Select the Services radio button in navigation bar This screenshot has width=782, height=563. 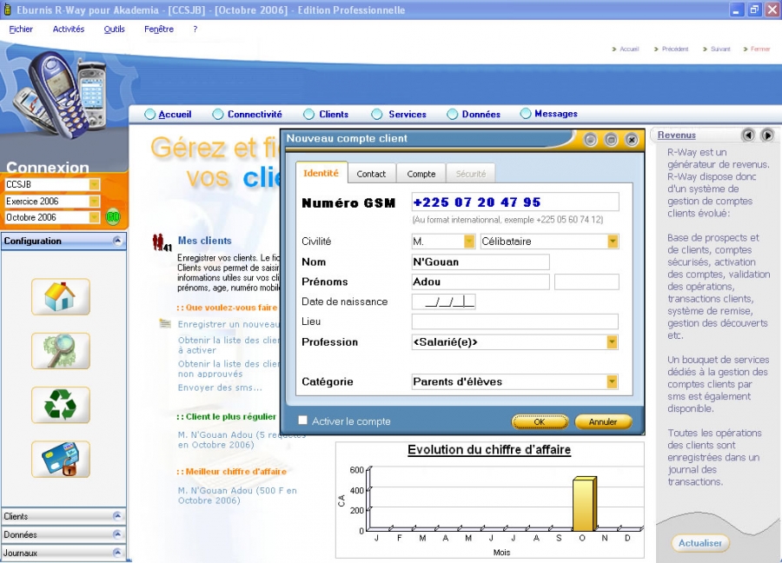pos(377,114)
